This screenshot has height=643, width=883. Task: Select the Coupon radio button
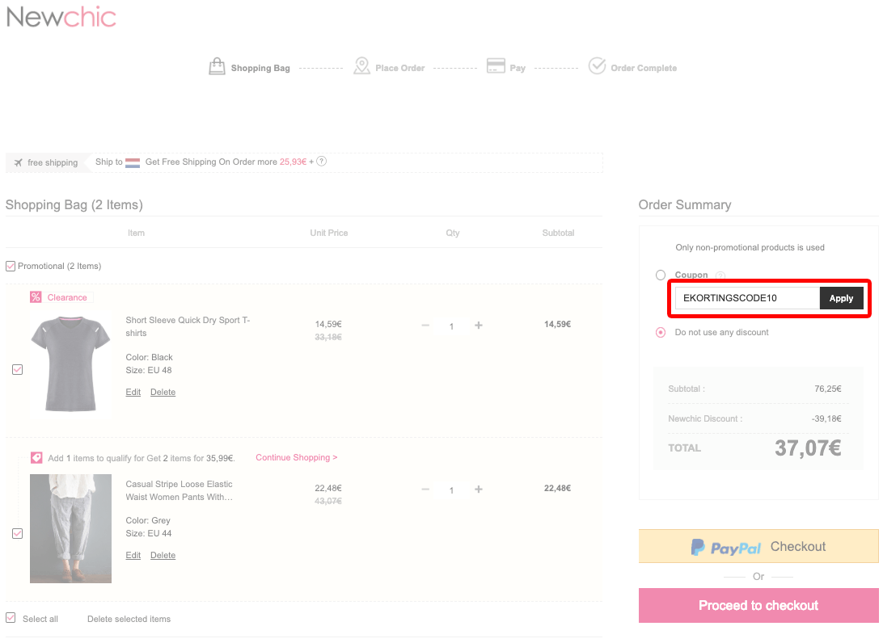(661, 275)
